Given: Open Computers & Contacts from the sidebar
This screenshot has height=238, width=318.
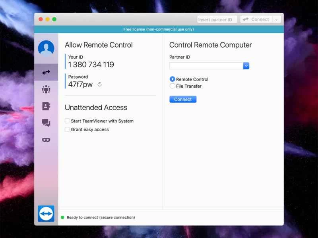Looking at the screenshot, I should [47, 106].
